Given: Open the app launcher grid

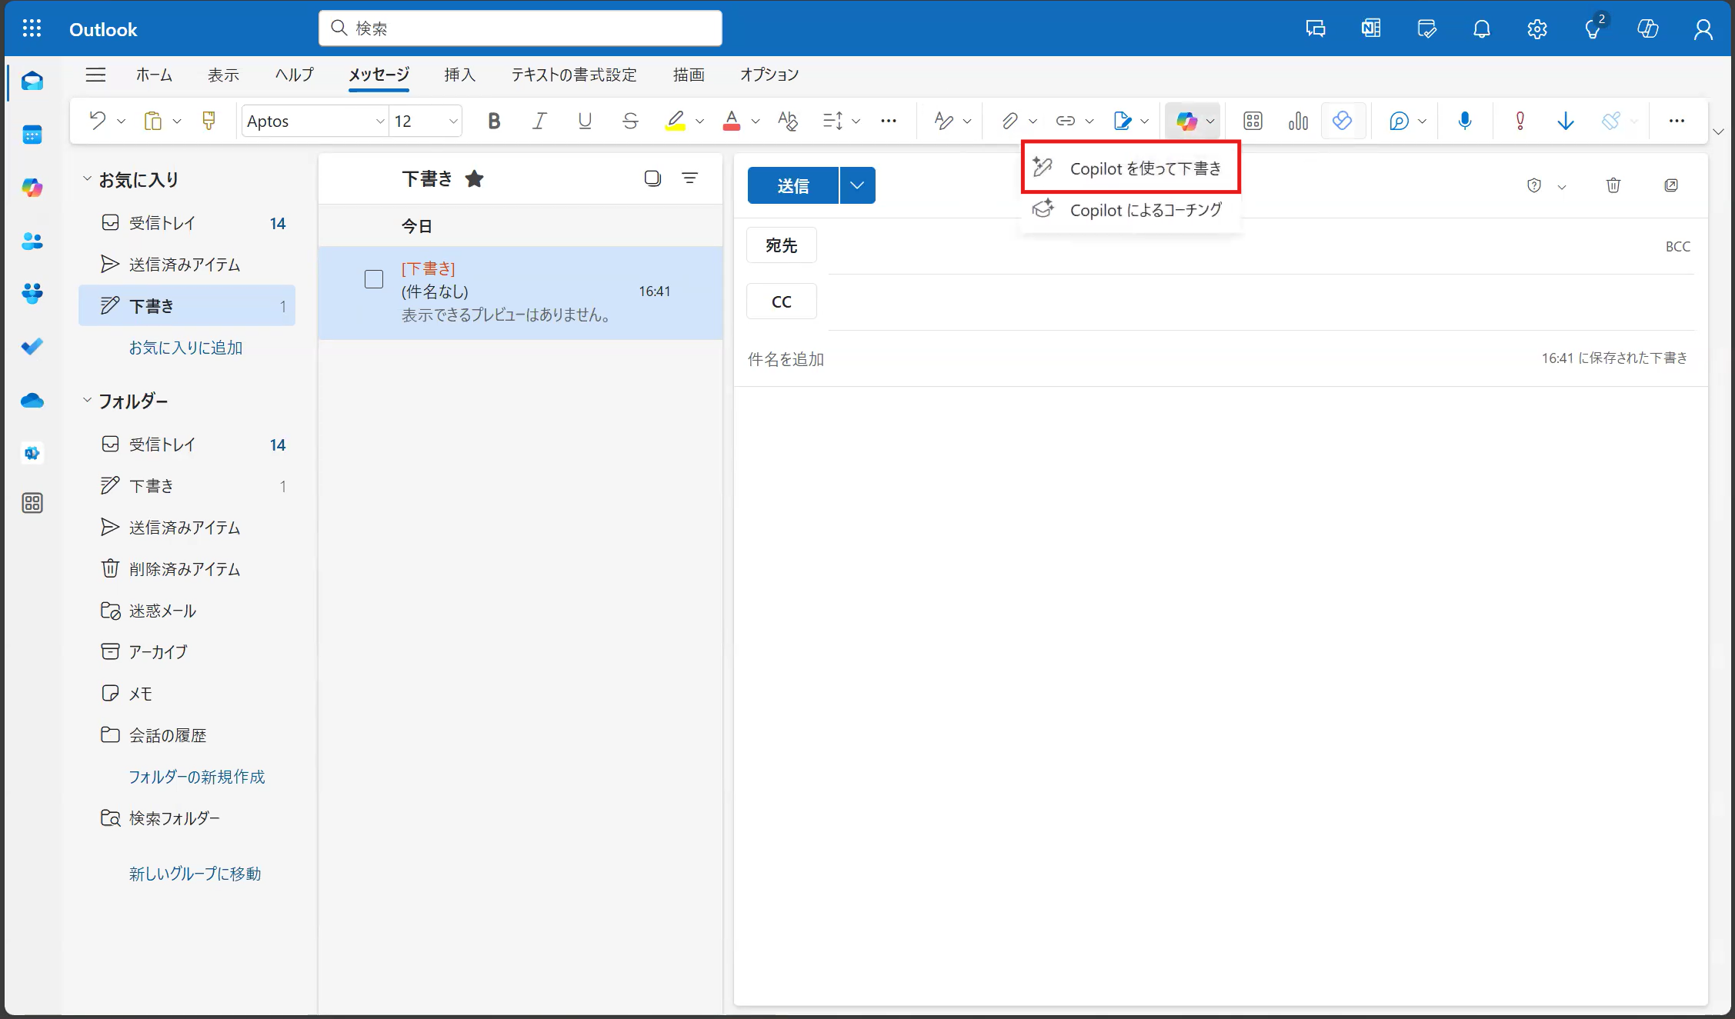Looking at the screenshot, I should pos(32,29).
